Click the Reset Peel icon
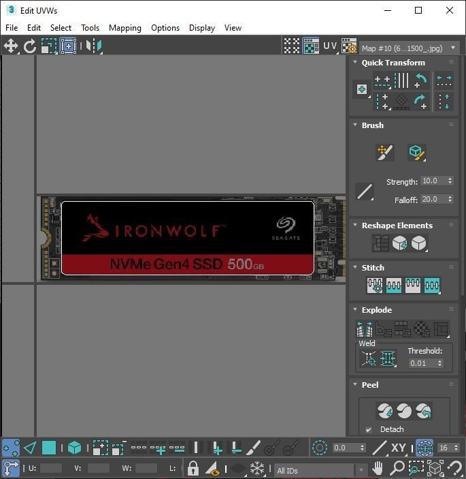The width and height of the screenshot is (466, 479). (423, 411)
